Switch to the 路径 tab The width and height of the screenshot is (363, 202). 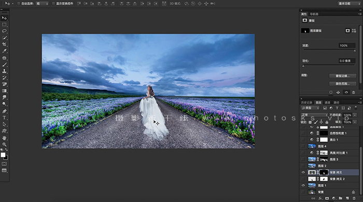point(336,102)
